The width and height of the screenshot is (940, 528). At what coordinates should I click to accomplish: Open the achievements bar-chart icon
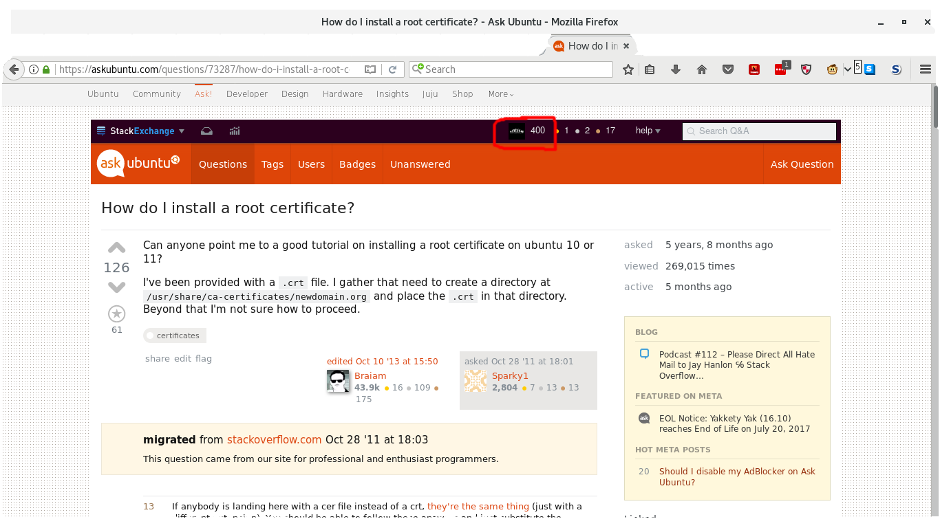235,131
